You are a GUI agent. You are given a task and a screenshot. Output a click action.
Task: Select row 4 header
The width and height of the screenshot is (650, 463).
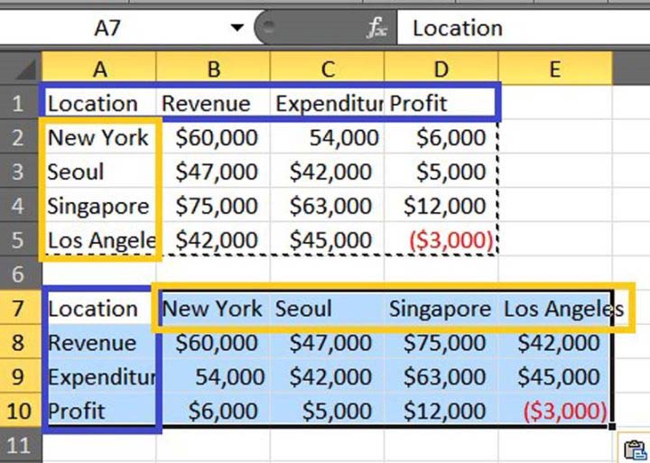[x=21, y=205]
